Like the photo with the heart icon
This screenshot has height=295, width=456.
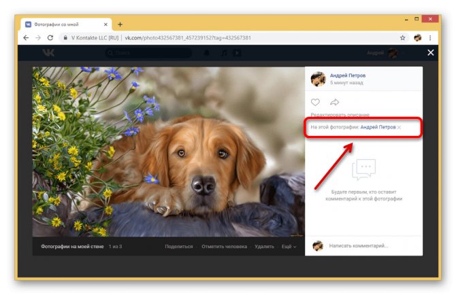(315, 102)
